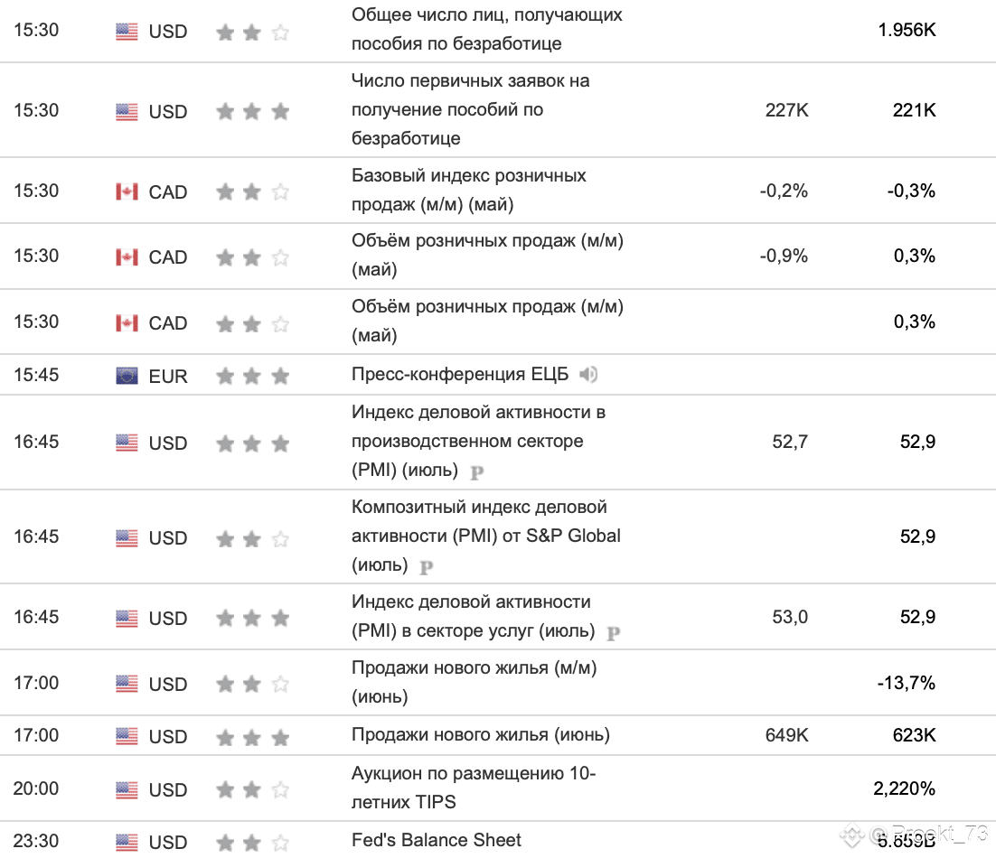996x858 pixels.
Task: Click the EU flag icon next to EUR
Action: click(127, 376)
